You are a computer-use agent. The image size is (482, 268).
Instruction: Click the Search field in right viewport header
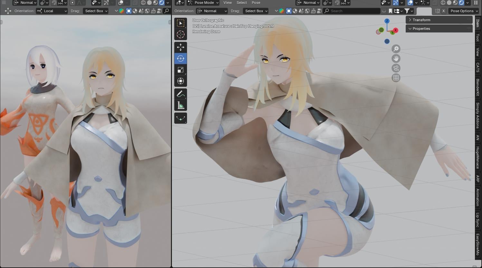352,11
